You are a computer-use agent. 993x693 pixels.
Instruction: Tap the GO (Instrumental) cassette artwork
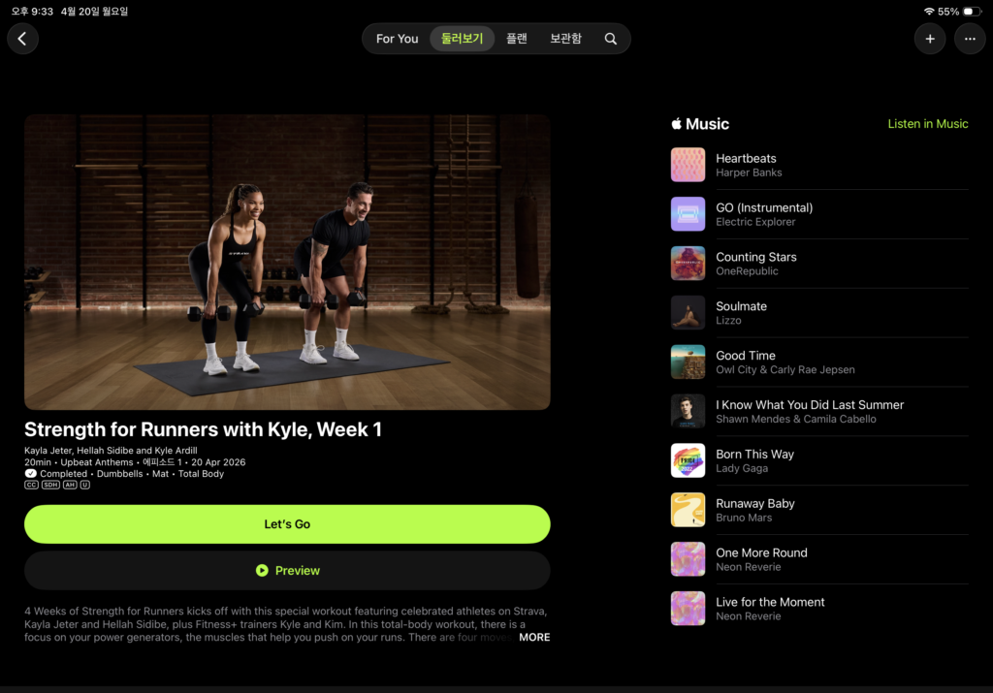[688, 214]
